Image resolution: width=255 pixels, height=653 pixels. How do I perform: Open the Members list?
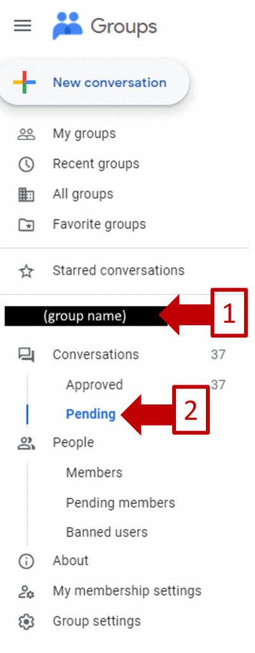pos(94,473)
